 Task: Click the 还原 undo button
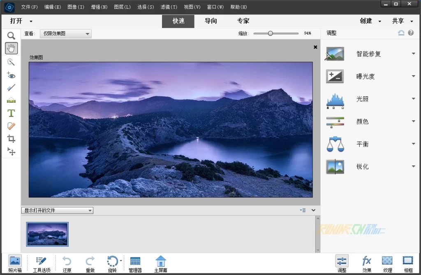(x=67, y=263)
